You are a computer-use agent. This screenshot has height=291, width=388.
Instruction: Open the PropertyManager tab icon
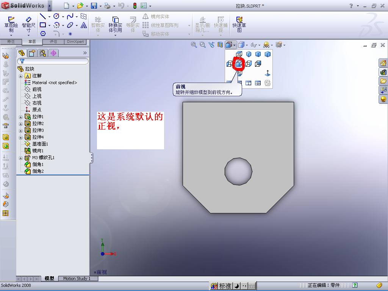32,53
